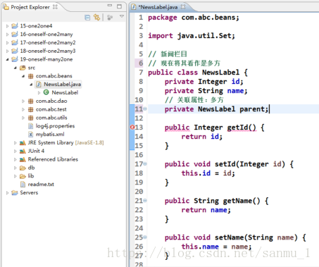Click the Referenced Libraries icon
Screen dimensions: 319x267
(x=23, y=159)
